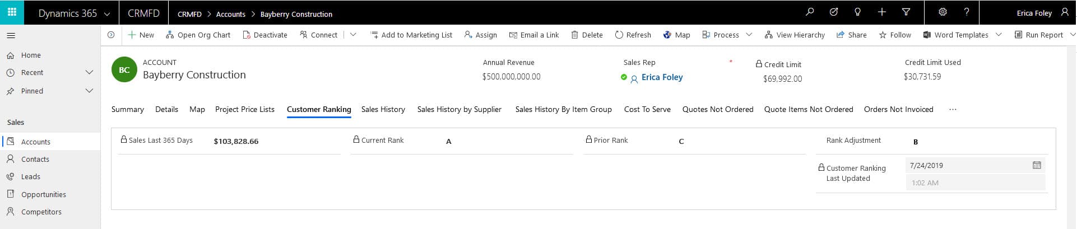
Task: Click the Deactivate command
Action: point(264,35)
